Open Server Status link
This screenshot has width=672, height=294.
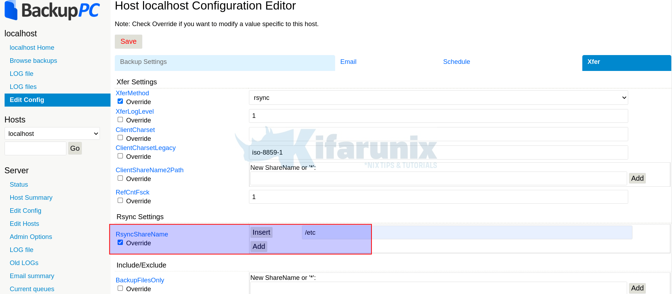(19, 185)
